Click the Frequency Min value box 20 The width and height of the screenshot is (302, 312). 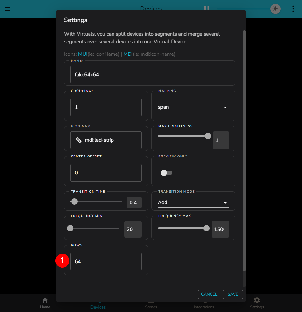[x=133, y=229]
